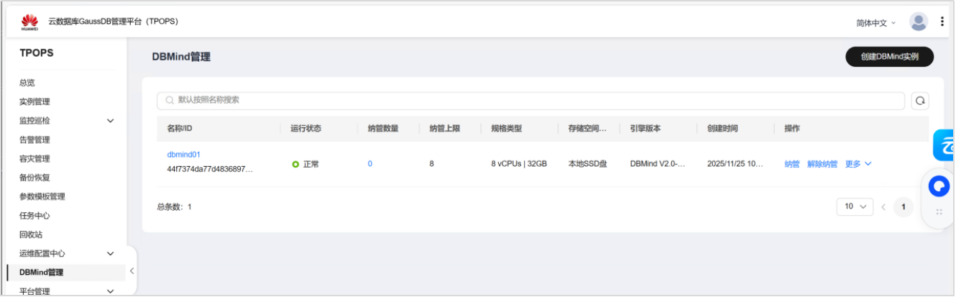Expand the 运维配置中心 sidebar menu
956x297 pixels.
pos(110,254)
